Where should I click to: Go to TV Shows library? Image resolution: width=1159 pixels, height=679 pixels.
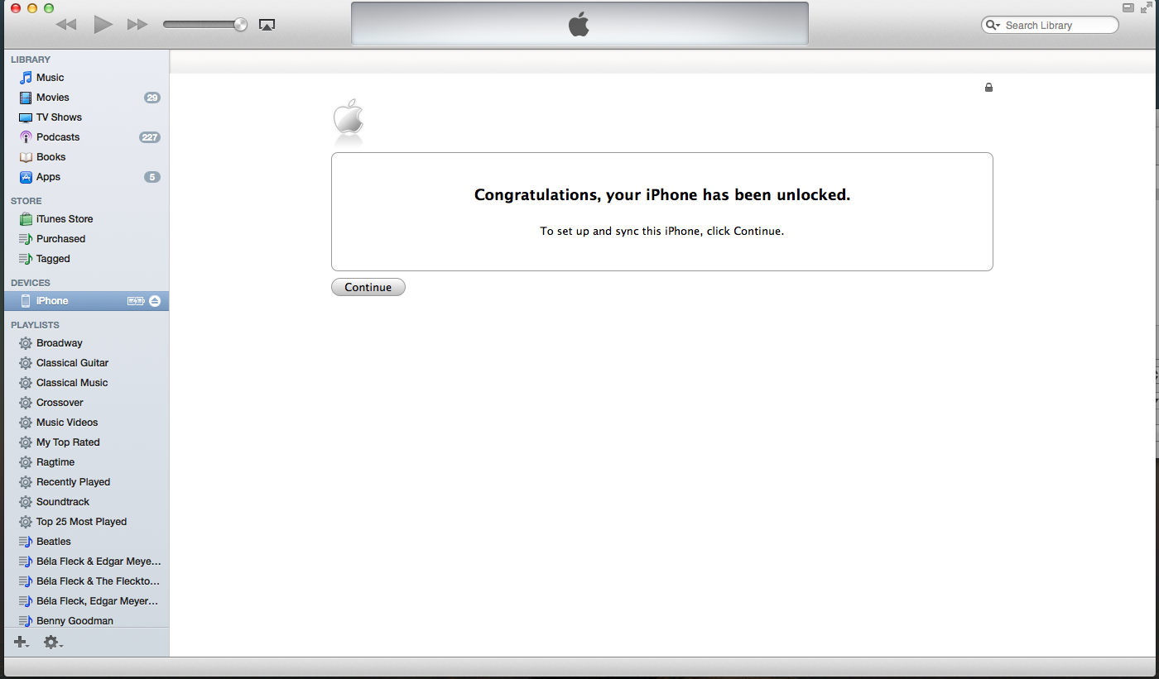(85, 117)
